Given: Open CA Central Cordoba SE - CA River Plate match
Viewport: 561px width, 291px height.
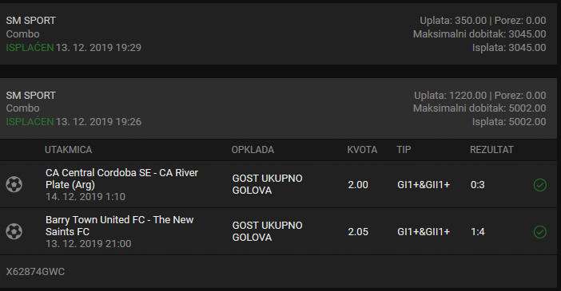Looking at the screenshot, I should coord(121,179).
